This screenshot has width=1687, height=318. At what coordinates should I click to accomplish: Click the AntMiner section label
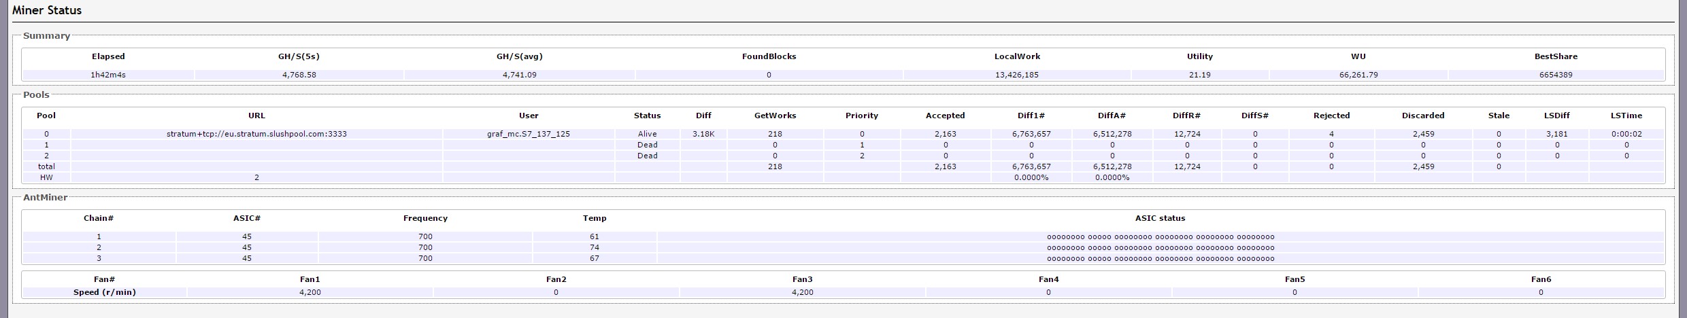pyautogui.click(x=45, y=197)
